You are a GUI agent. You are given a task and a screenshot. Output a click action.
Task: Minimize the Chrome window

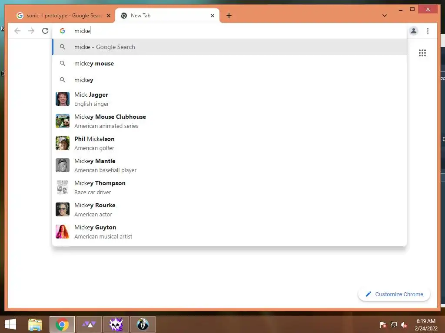pyautogui.click(x=401, y=10)
